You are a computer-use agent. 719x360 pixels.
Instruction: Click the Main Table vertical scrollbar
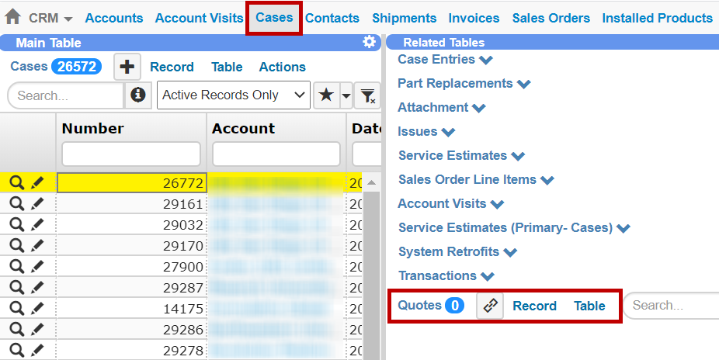(372, 264)
